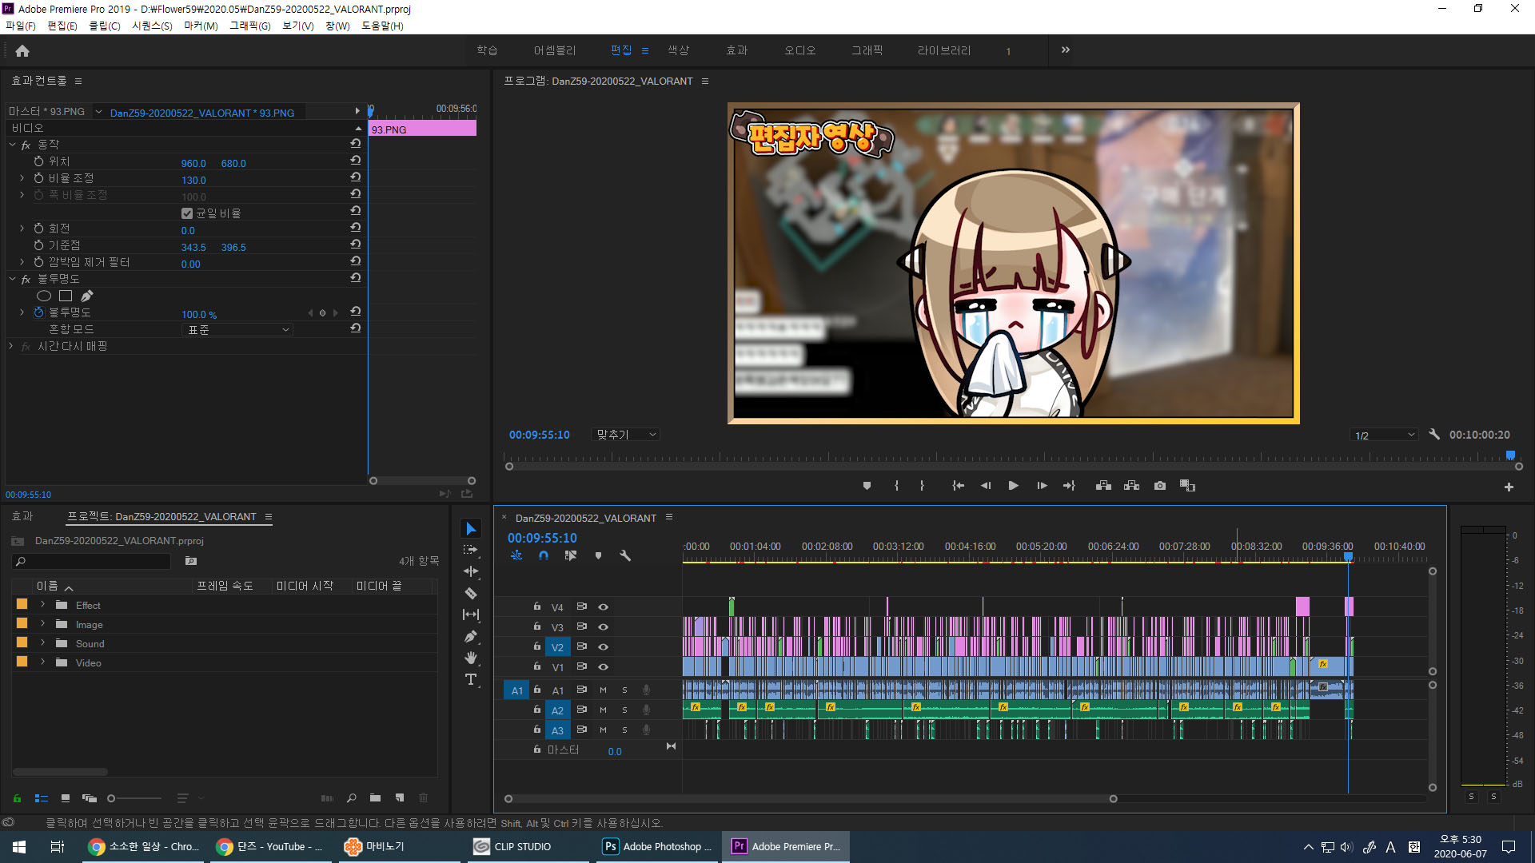Open playback resolution 1/2 dropdown
The width and height of the screenshot is (1535, 863).
tap(1384, 435)
